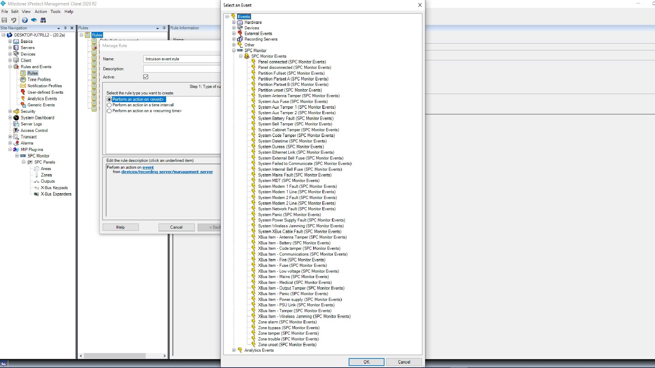Click the Panel connected event lightning icon
Screen dimensions: 655x368
coord(253,62)
